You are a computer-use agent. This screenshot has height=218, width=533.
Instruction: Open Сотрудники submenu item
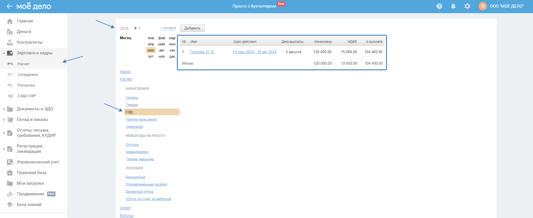pos(27,75)
